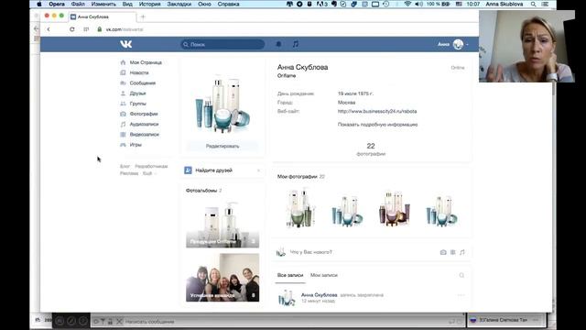Click the messages icon beside Сообщения

point(123,83)
